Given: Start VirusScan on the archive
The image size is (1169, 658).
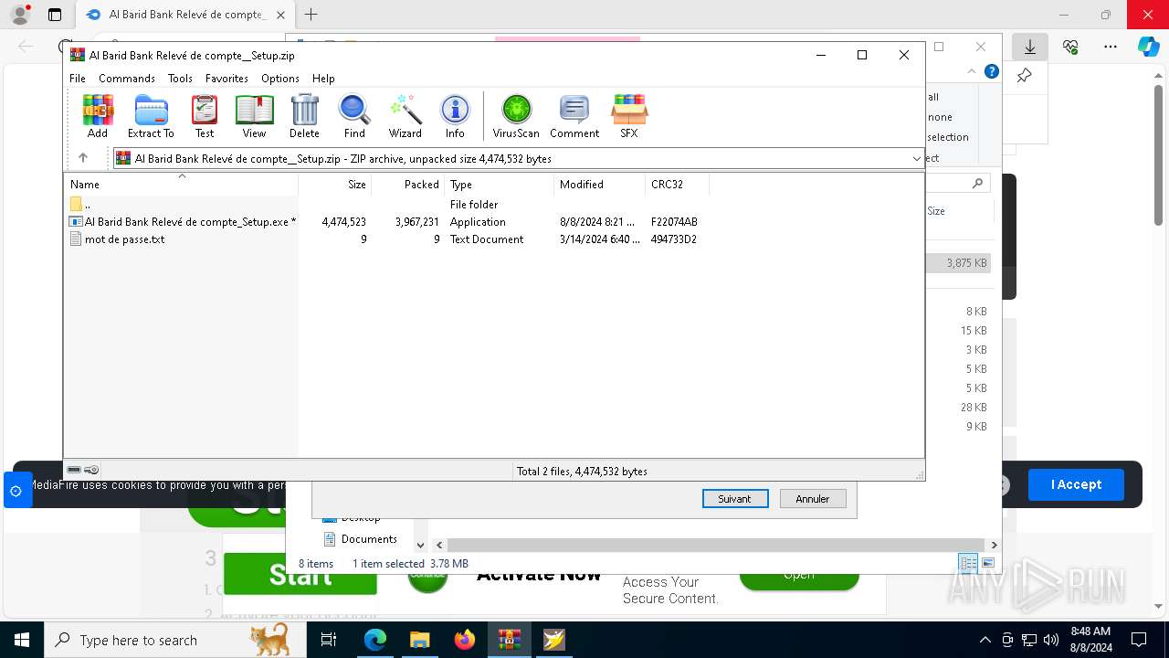Looking at the screenshot, I should tap(516, 116).
